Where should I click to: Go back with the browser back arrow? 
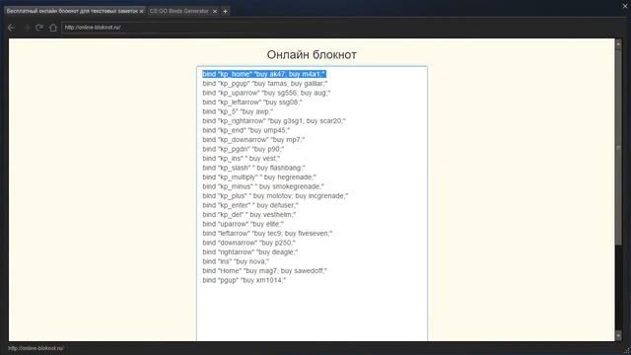[11, 28]
